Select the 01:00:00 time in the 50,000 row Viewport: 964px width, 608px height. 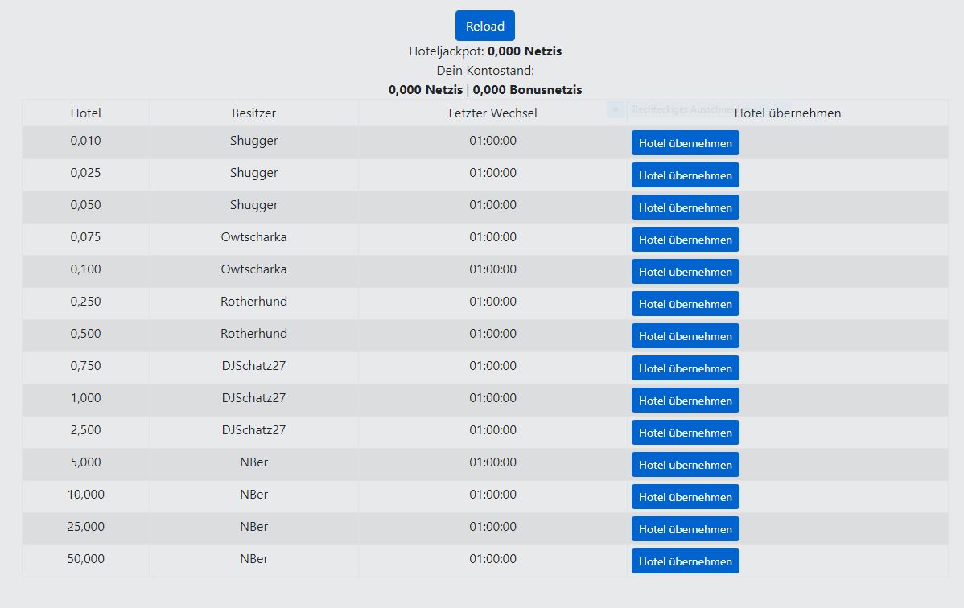[492, 559]
